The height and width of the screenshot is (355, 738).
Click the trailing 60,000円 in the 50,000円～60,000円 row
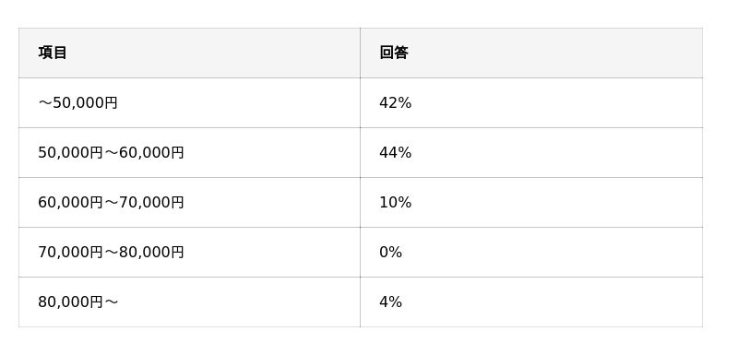(x=151, y=153)
